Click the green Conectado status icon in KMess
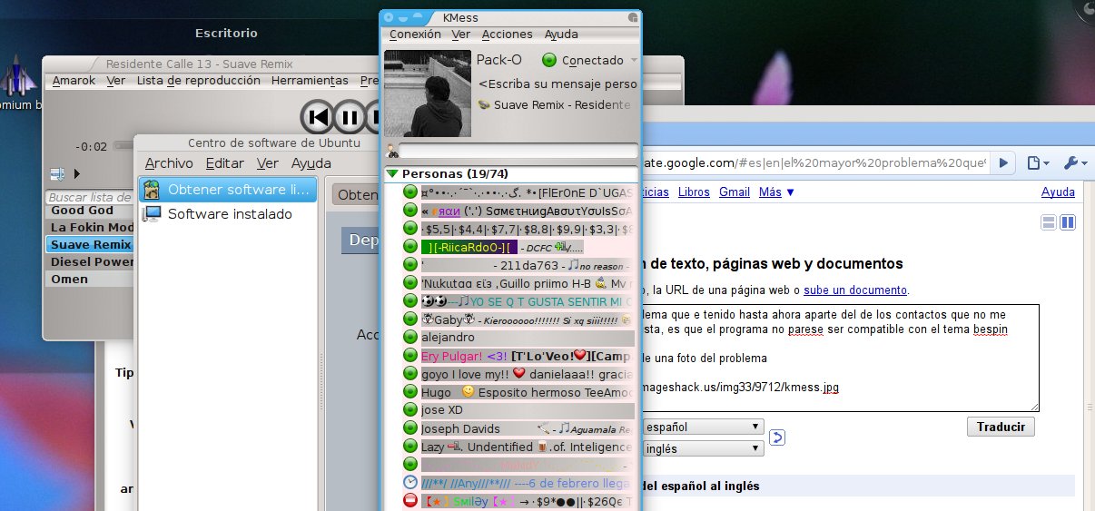This screenshot has width=1095, height=511. pos(548,61)
